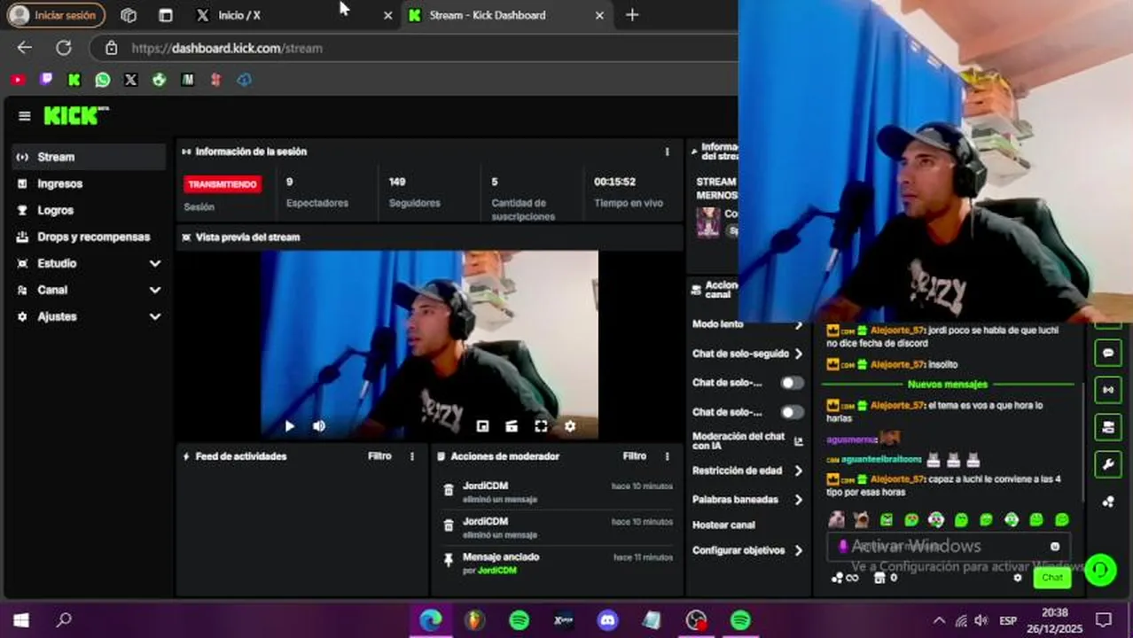Image resolution: width=1133 pixels, height=638 pixels.
Task: Open Moderación del chat con IA stats icon
Action: point(798,441)
